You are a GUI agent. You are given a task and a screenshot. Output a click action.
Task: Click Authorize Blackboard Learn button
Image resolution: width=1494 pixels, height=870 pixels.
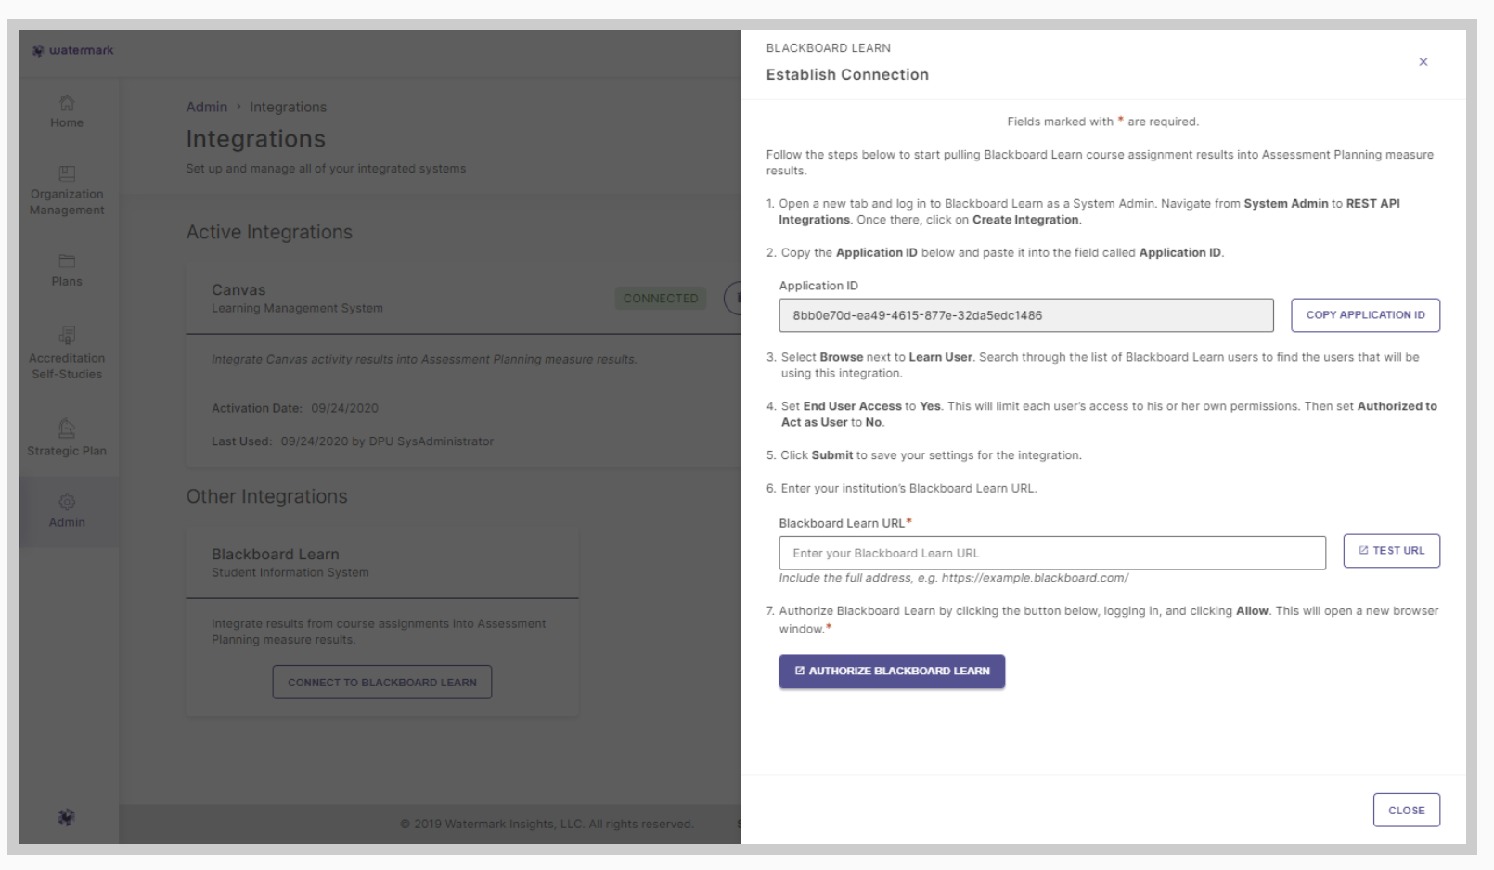[892, 672]
